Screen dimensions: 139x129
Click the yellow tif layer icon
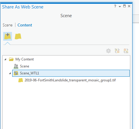pyautogui.click(x=21, y=80)
